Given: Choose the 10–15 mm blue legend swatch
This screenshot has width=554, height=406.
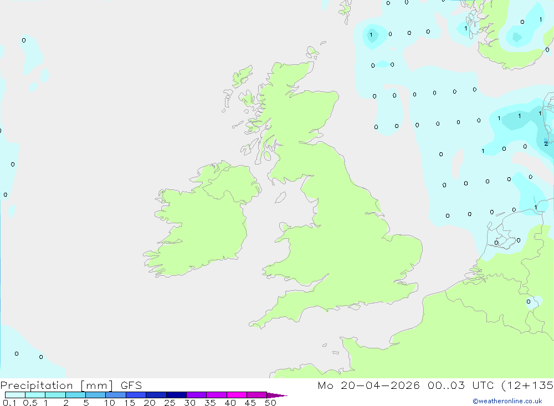Looking at the screenshot, I should (x=116, y=395).
